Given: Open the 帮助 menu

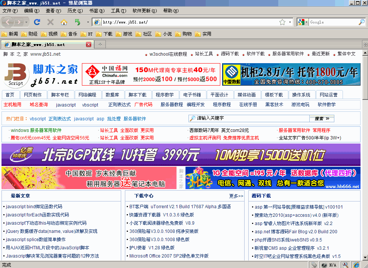Looking at the screenshot, I should click(171, 11).
